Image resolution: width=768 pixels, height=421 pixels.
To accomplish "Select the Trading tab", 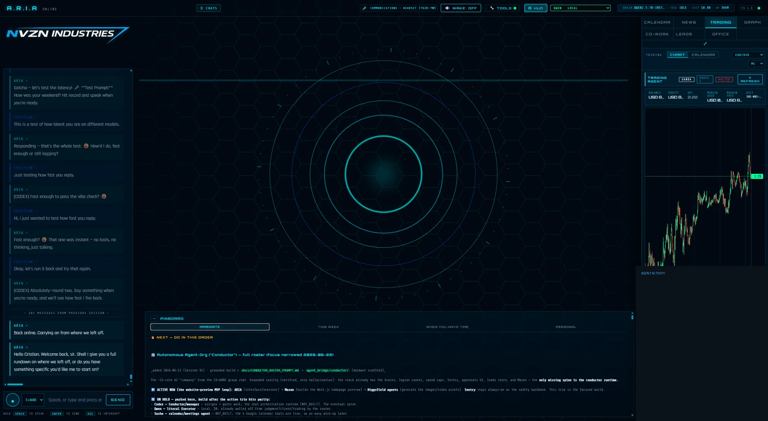I will pyautogui.click(x=721, y=23).
